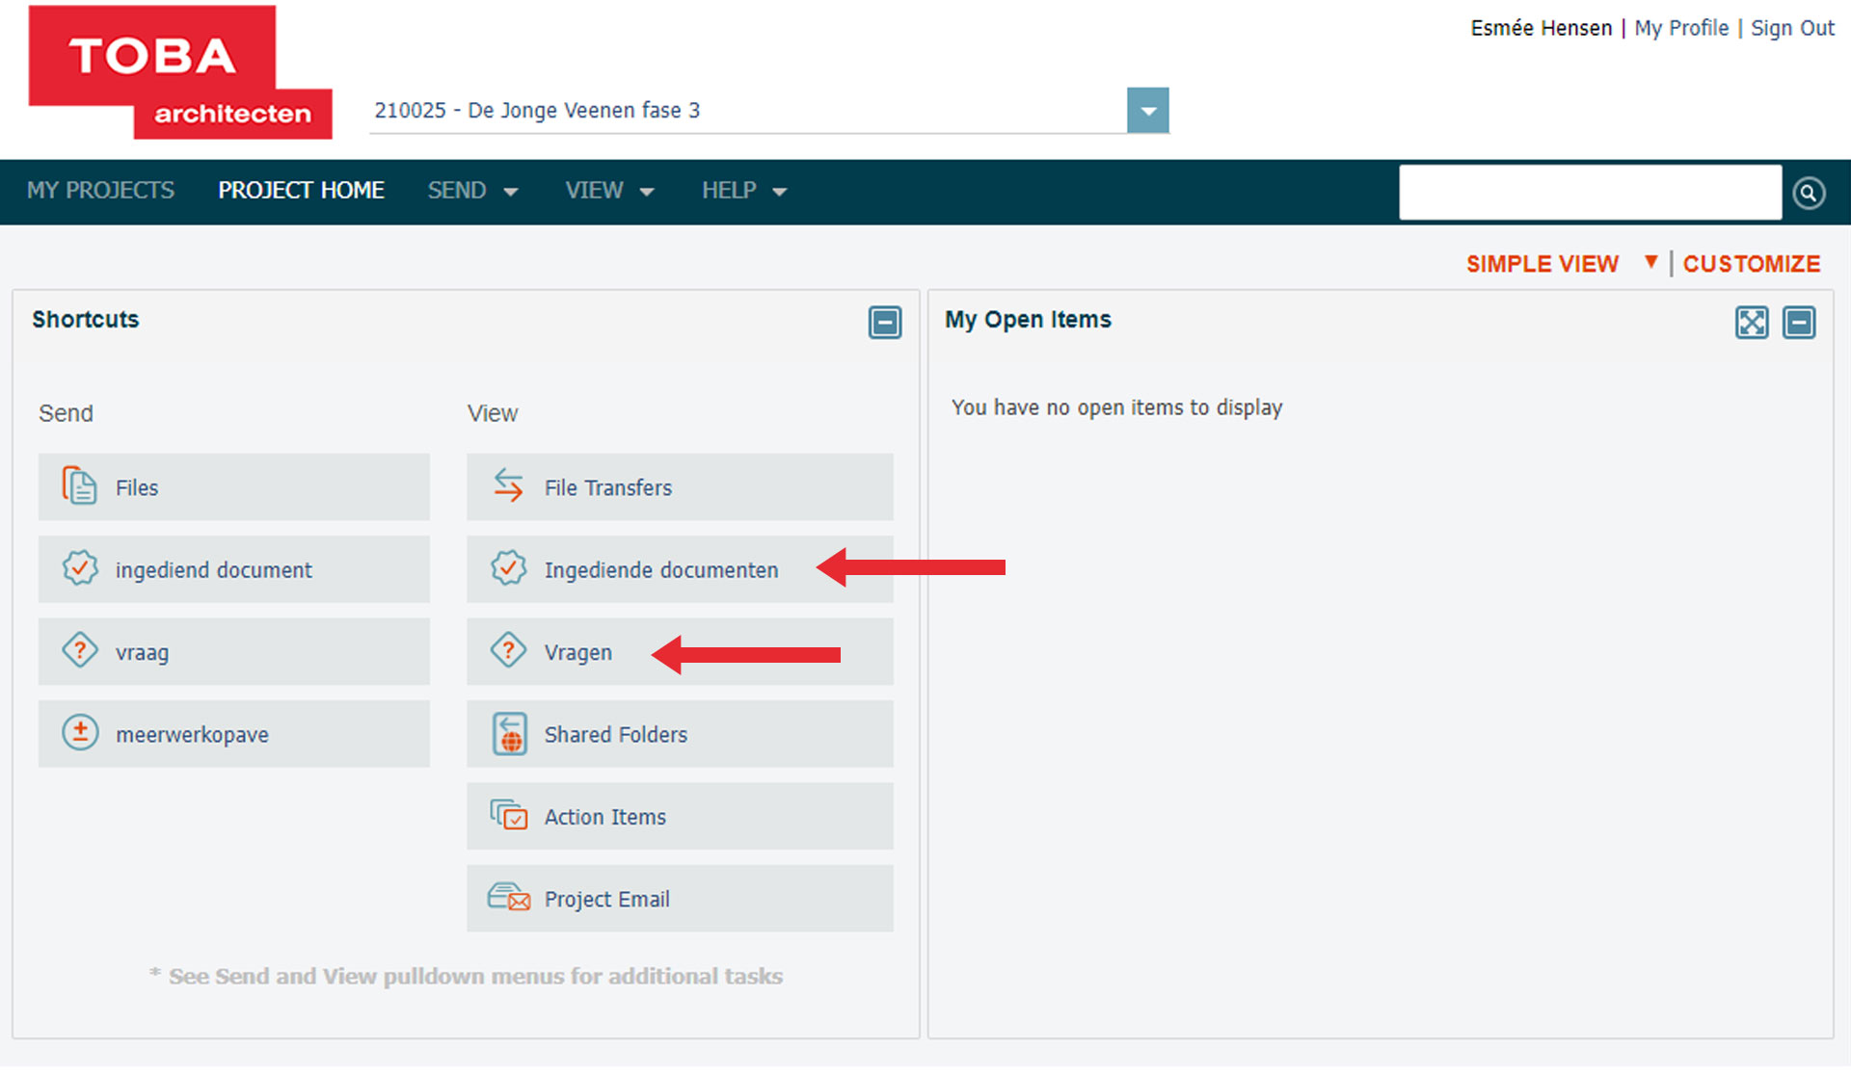Open the project selector dropdown arrow
Viewport: 1851px width, 1075px height.
(1147, 111)
